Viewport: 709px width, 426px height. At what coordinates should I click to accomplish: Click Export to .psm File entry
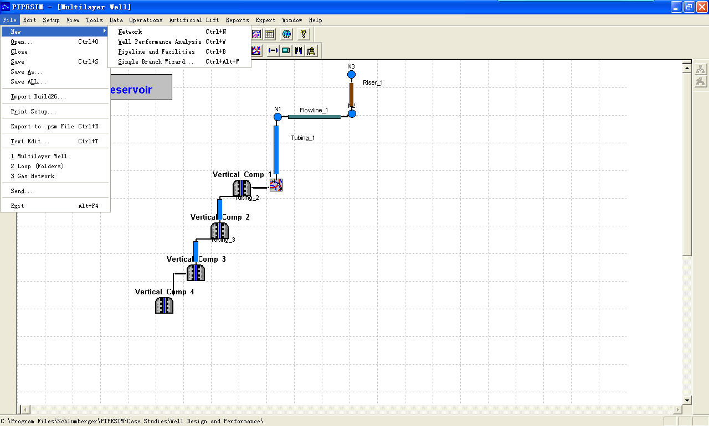point(55,126)
